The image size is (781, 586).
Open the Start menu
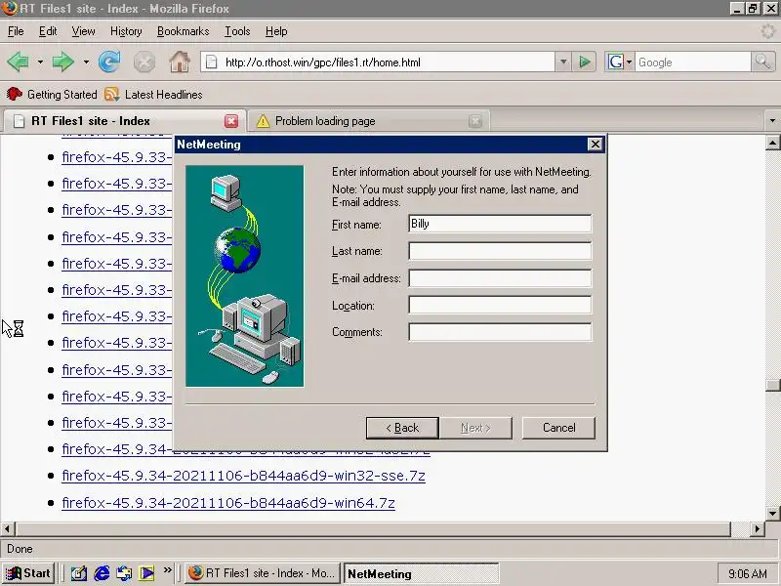(28, 573)
